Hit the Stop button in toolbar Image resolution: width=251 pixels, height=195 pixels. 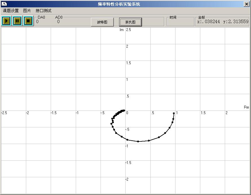pyautogui.click(x=28, y=21)
